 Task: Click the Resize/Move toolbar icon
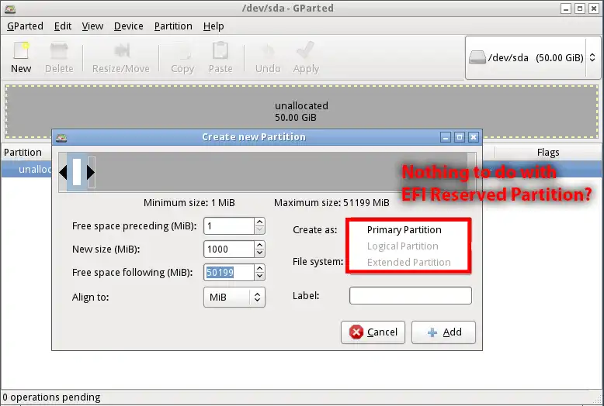121,51
